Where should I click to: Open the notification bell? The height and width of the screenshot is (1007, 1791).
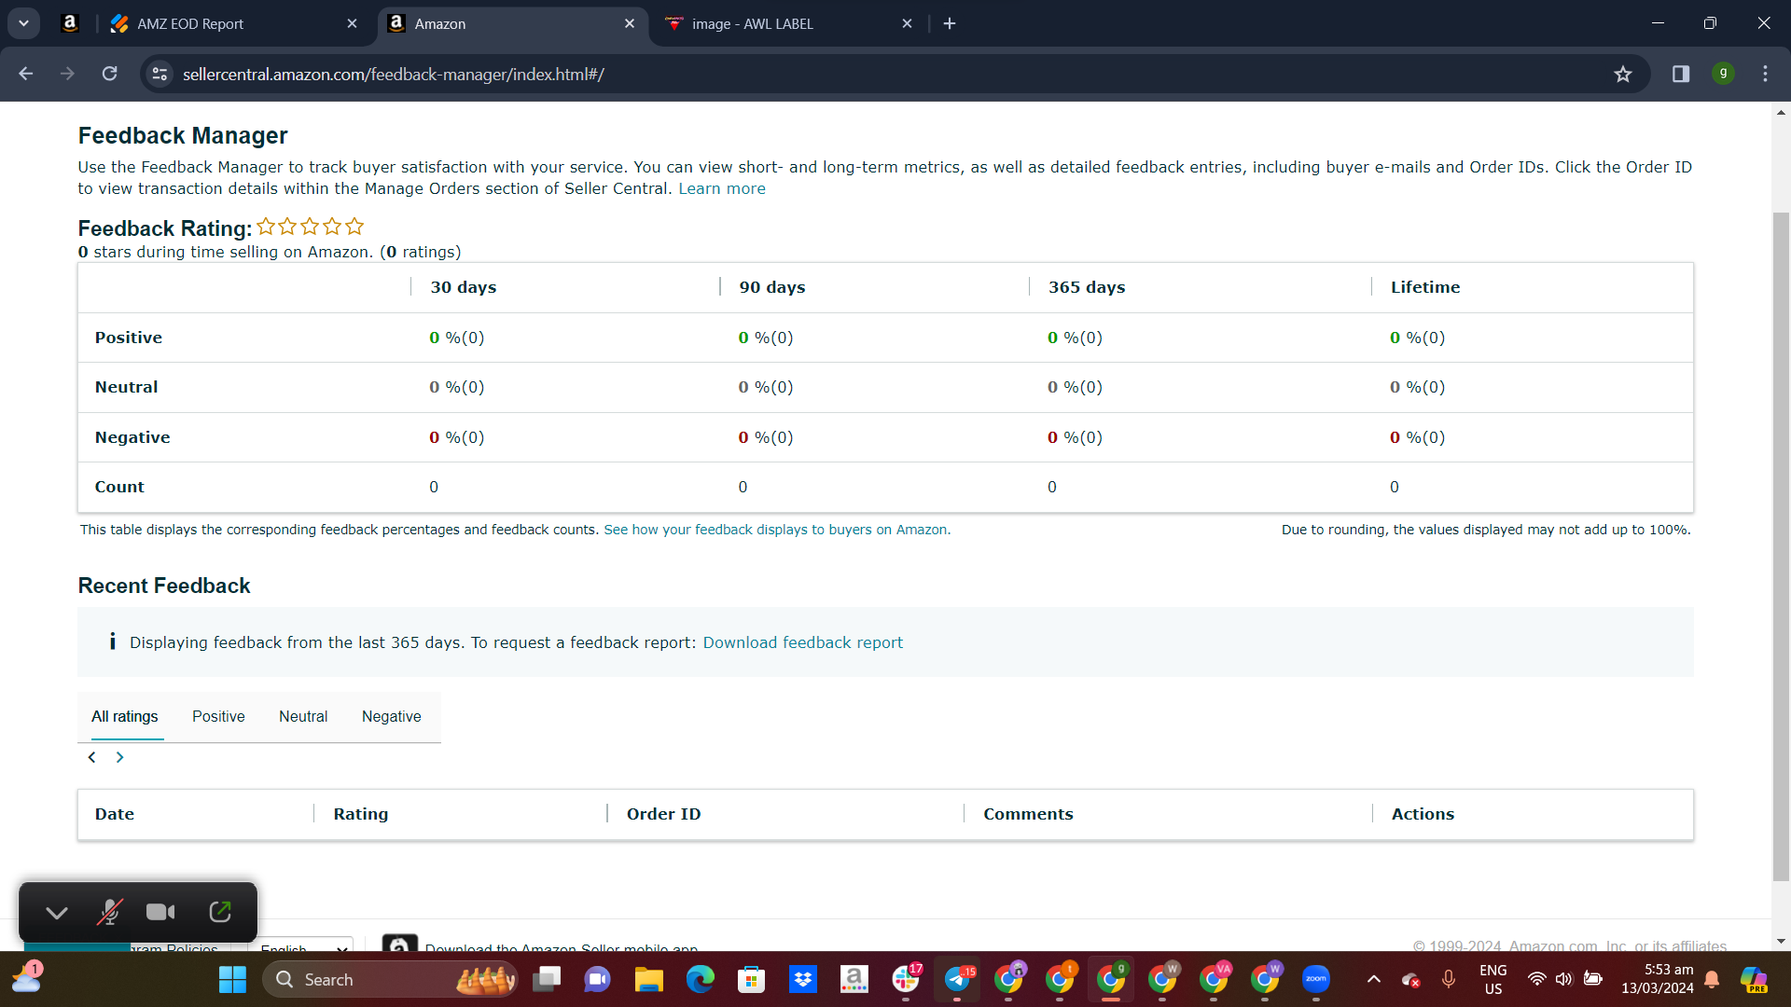[x=1712, y=979]
